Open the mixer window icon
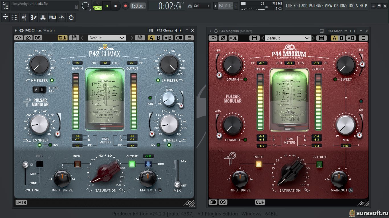Image resolution: width=389 pixels, height=218 pixels. pos(24,18)
